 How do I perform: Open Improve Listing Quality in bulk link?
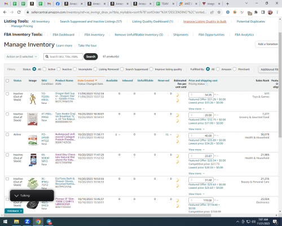[205, 21]
